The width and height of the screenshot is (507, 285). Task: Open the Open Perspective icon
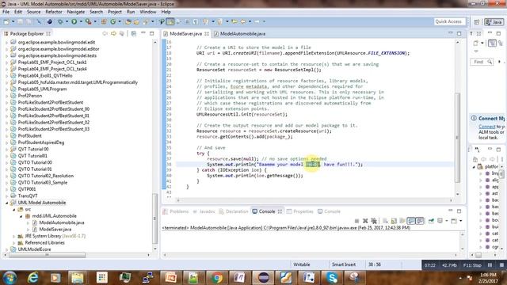[x=477, y=22]
